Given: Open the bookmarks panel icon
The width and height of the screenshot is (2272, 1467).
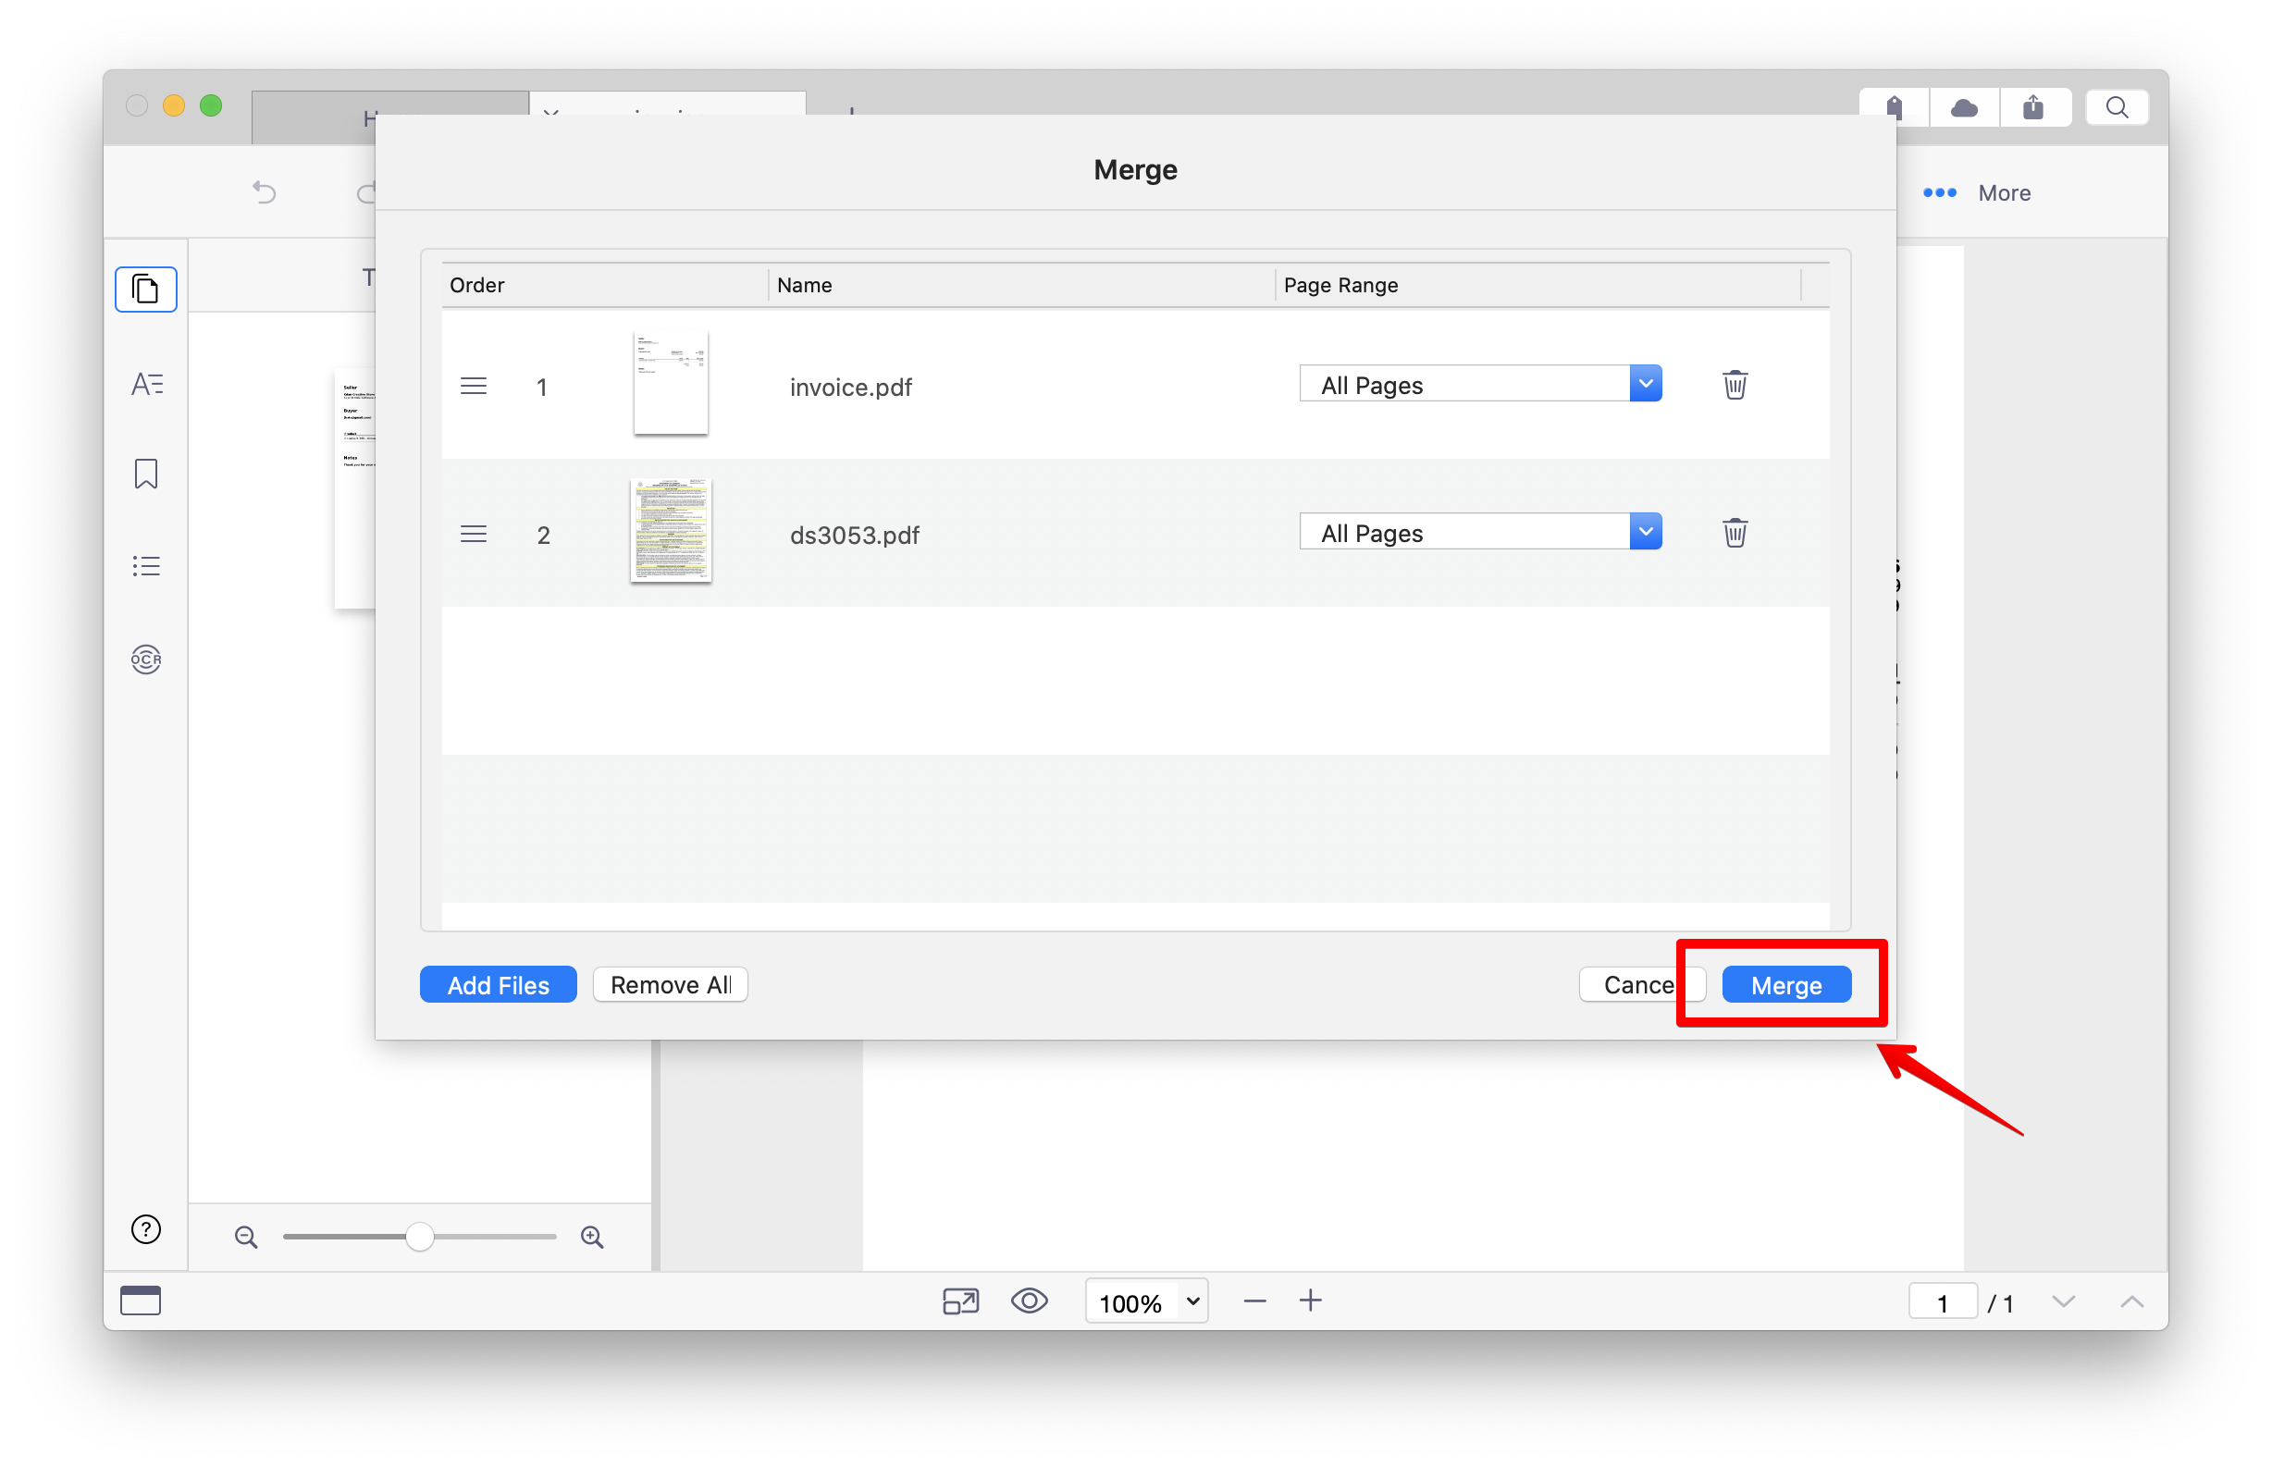Looking at the screenshot, I should (x=146, y=474).
